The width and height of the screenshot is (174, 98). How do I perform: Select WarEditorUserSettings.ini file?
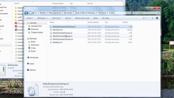point(91,36)
